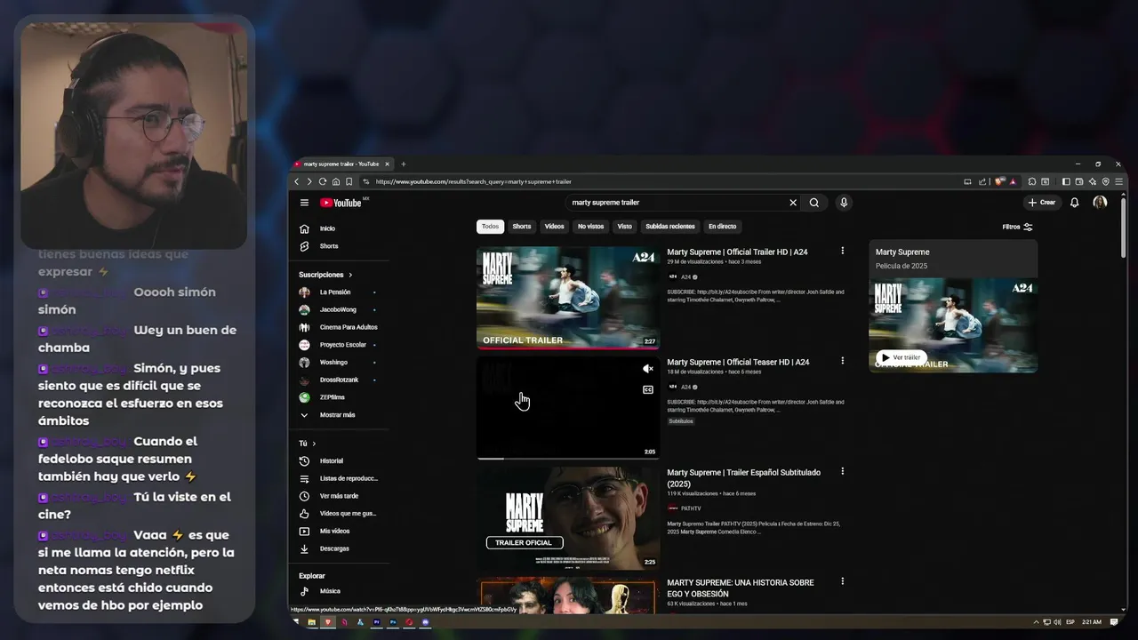Open the YouTube hamburger guide menu
1138x640 pixels.
(x=304, y=203)
